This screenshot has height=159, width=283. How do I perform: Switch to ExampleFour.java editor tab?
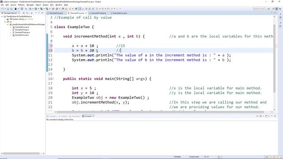tap(120, 13)
